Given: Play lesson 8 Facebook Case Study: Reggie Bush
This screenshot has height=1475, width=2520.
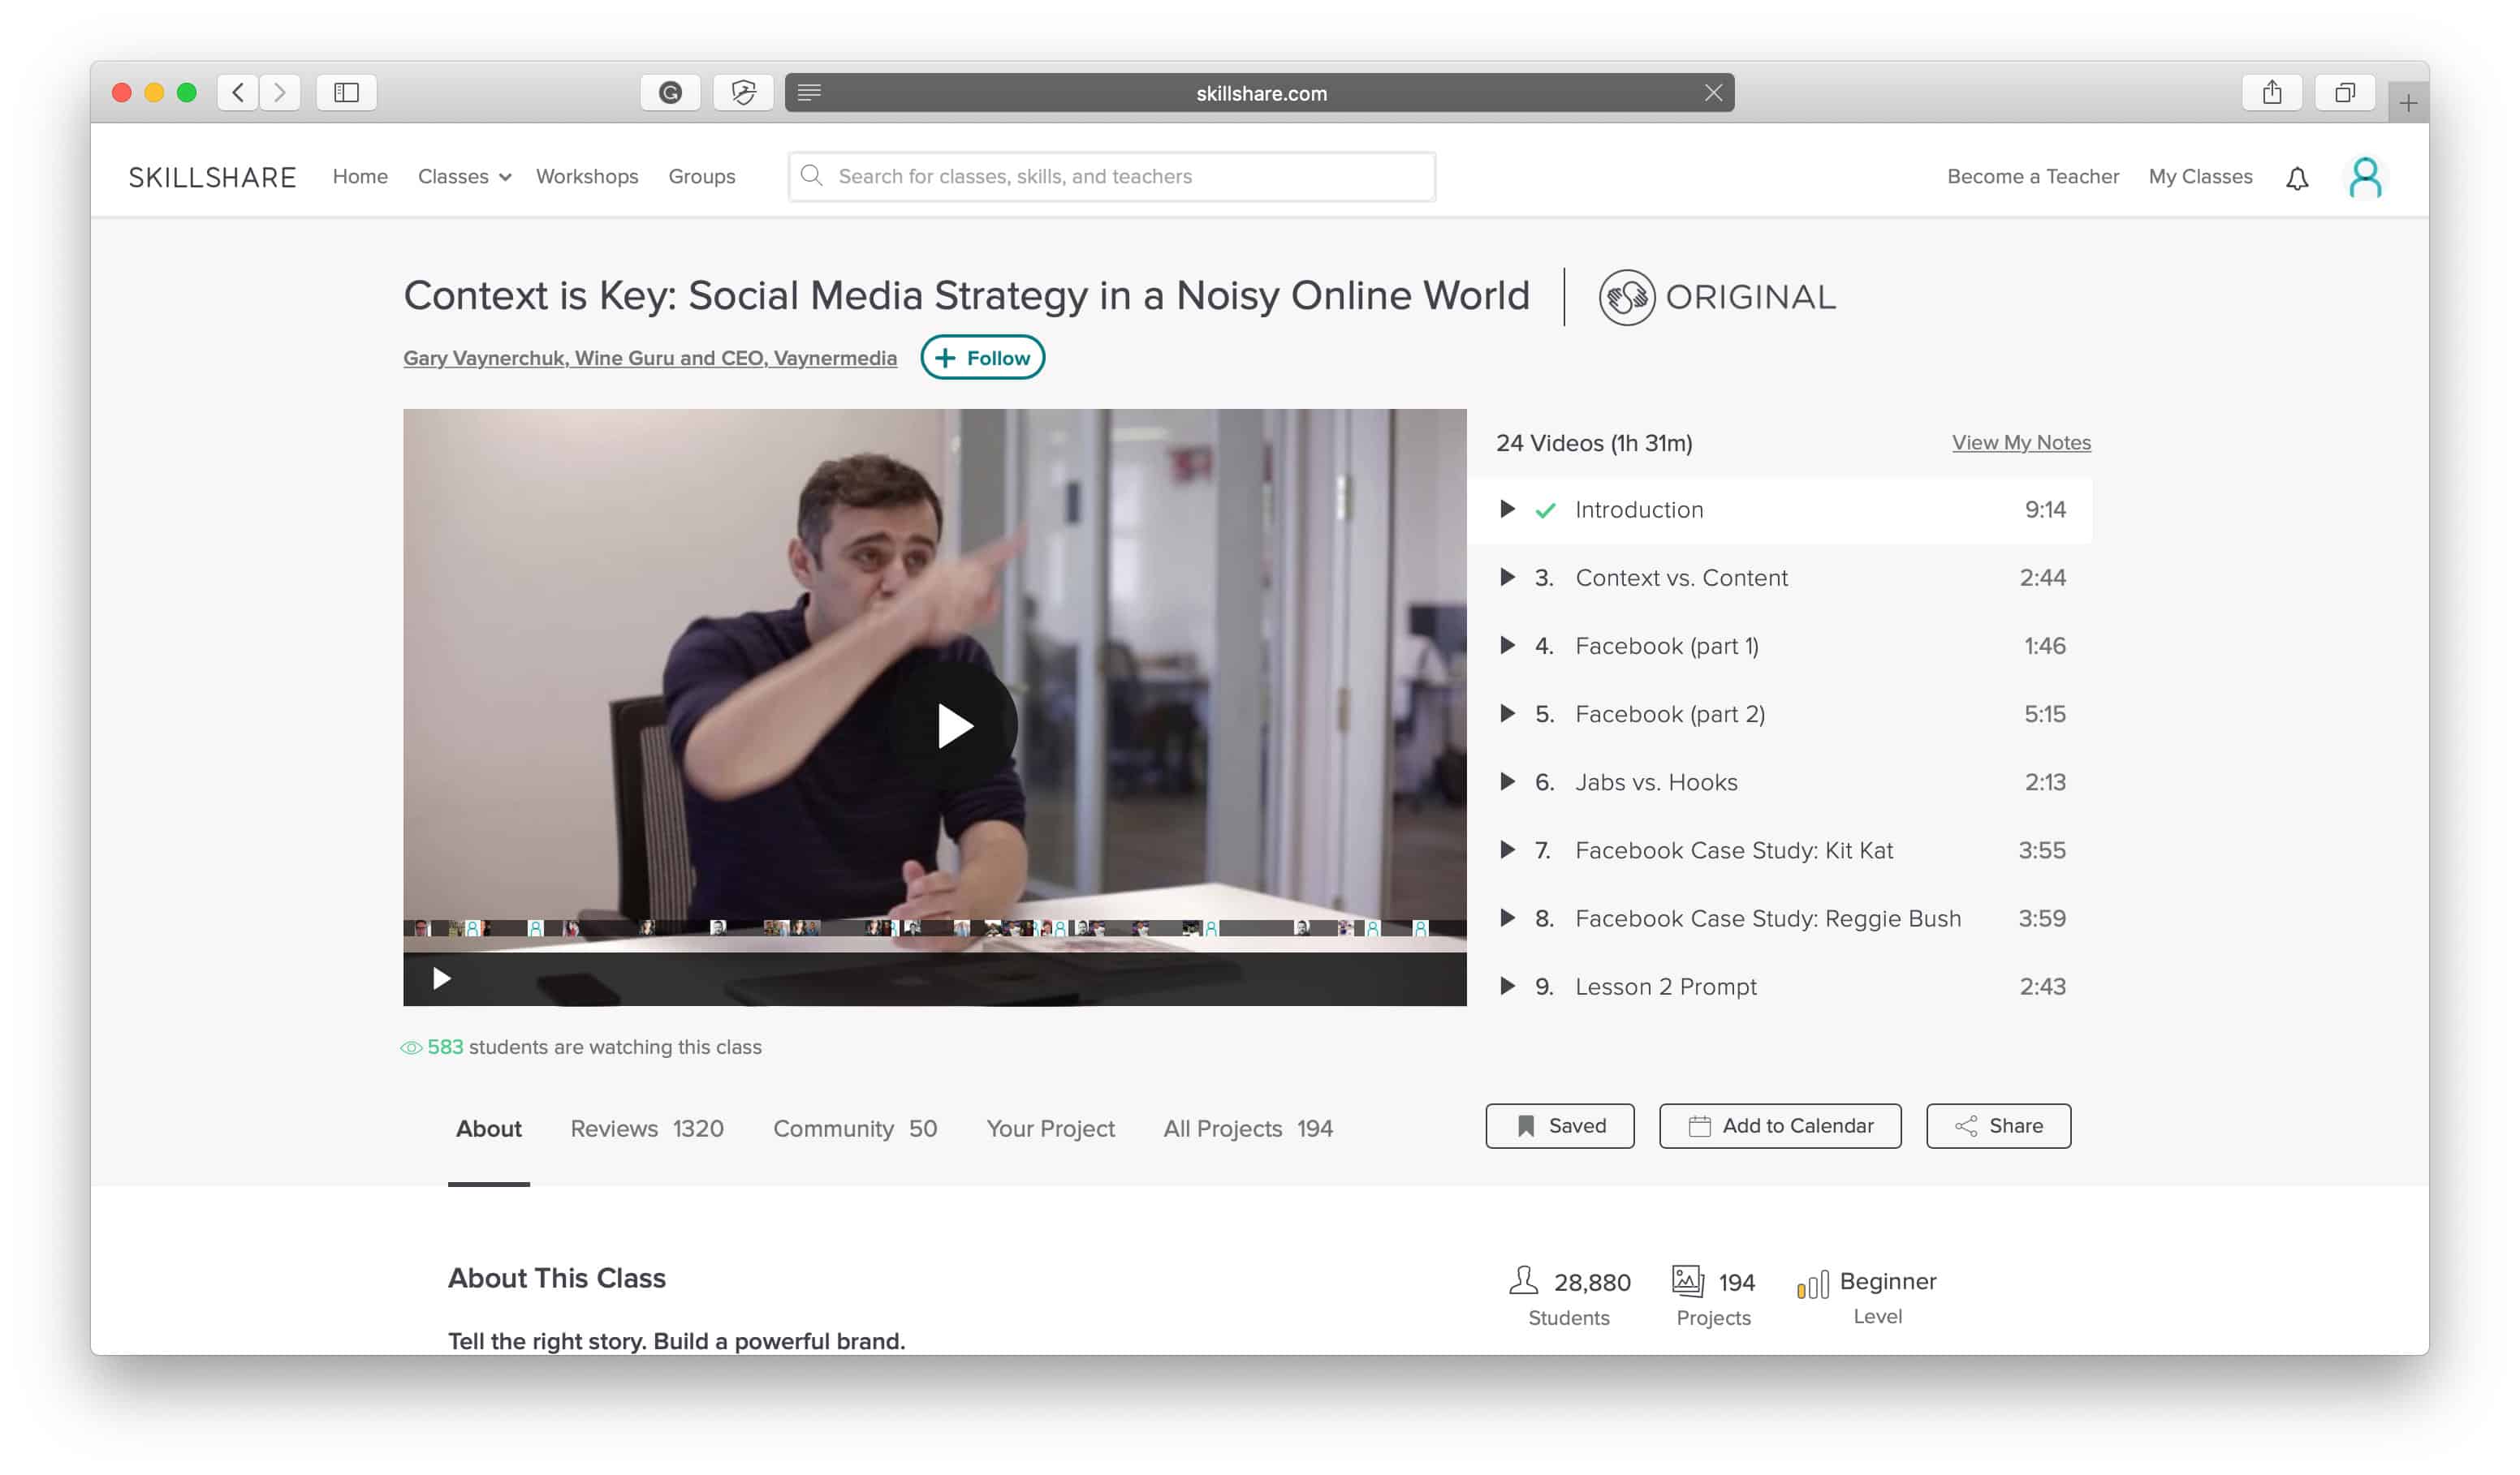Looking at the screenshot, I should coord(1780,918).
